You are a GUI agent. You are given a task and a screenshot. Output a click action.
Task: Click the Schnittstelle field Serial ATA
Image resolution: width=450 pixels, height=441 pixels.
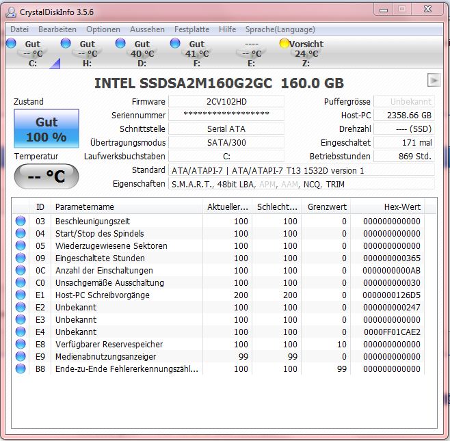(226, 129)
